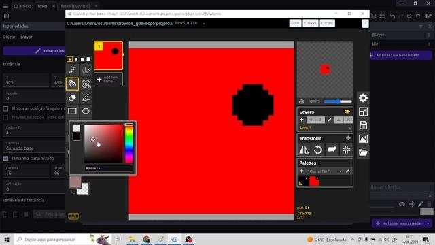Expand Transform panel plus icon

pos(348,138)
